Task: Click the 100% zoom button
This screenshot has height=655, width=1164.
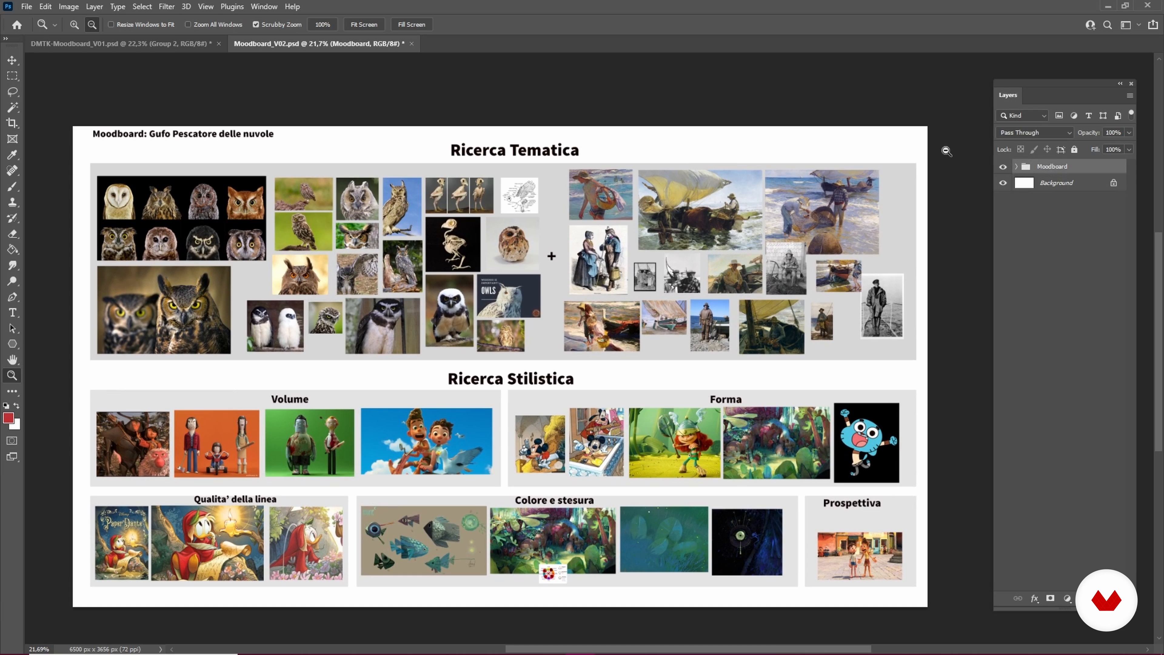Action: point(322,24)
